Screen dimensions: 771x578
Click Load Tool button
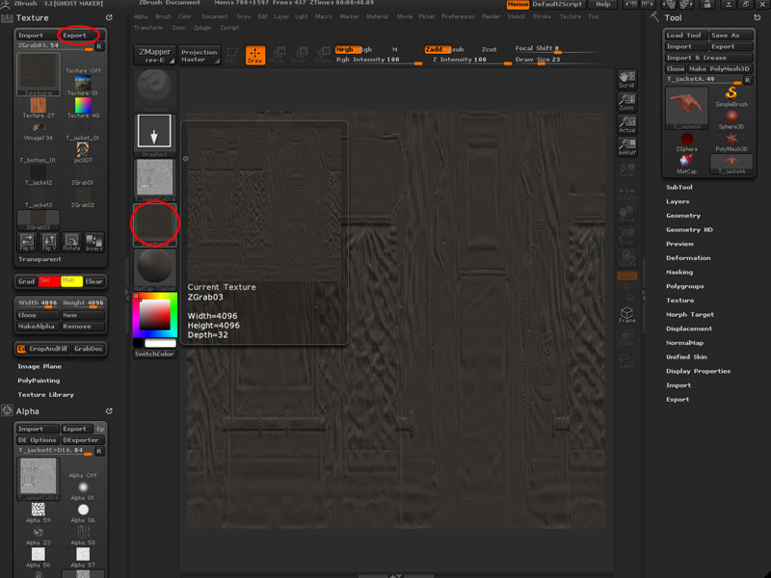pos(686,36)
